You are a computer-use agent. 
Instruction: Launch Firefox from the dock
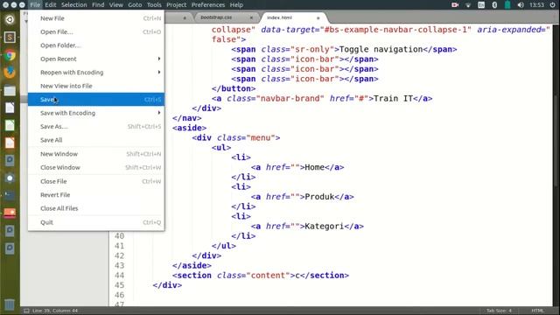click(10, 73)
